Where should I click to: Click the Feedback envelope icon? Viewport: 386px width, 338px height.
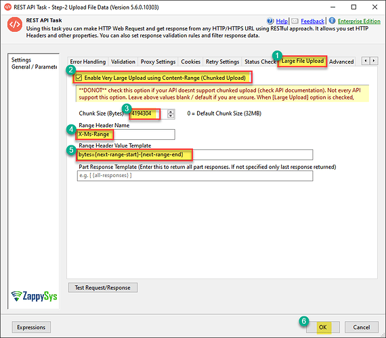pos(295,21)
